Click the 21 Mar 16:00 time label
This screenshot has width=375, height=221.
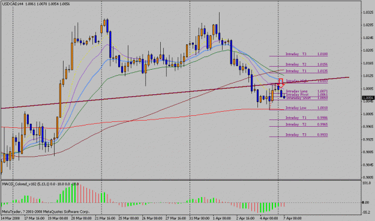(x=105, y=219)
